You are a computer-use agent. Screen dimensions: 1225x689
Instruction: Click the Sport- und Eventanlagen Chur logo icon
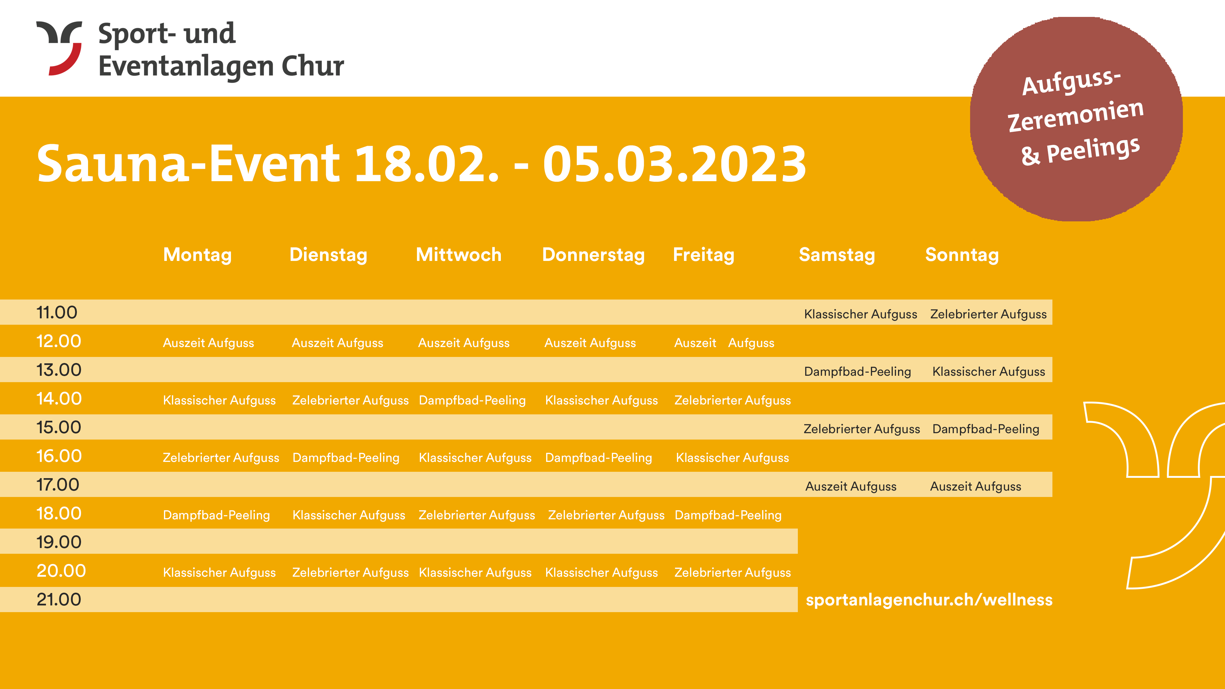pos(59,48)
